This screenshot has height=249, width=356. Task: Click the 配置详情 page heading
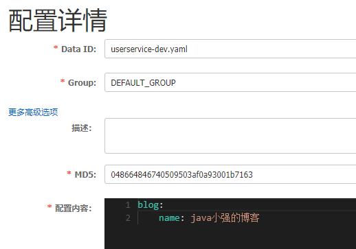pos(58,20)
